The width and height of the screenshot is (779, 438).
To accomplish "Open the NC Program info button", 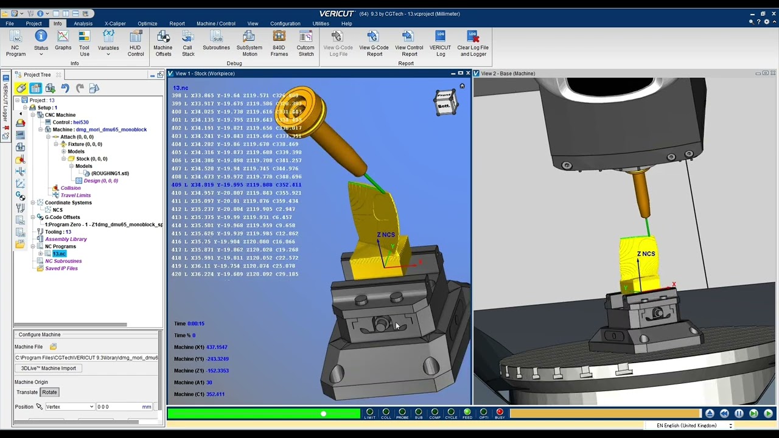I will [x=16, y=44].
